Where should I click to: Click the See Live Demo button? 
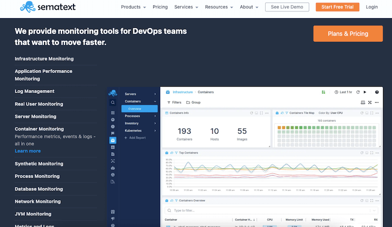coord(287,7)
